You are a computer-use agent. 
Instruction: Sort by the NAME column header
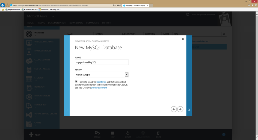pos(70,34)
